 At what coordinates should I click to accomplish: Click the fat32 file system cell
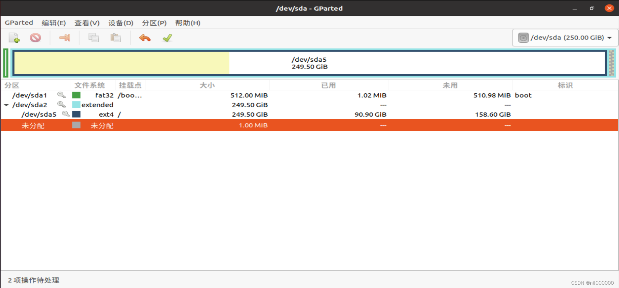[104, 95]
